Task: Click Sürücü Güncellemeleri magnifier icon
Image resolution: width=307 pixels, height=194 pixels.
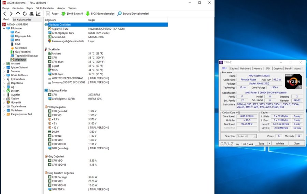Action: point(119,14)
